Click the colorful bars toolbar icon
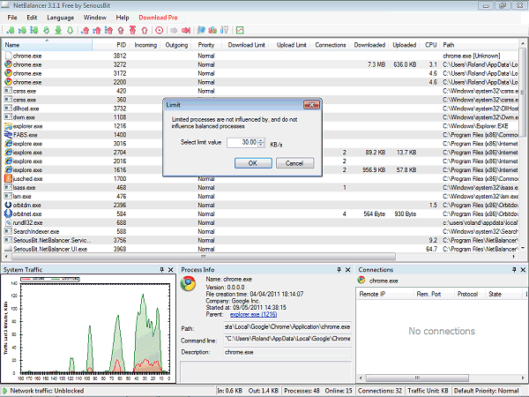This screenshot has width=529, height=397. (x=212, y=30)
